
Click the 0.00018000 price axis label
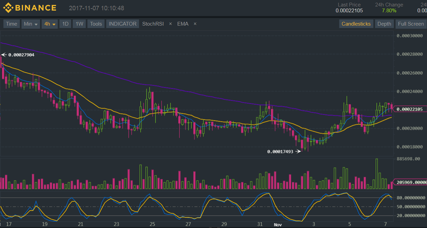[x=410, y=147]
